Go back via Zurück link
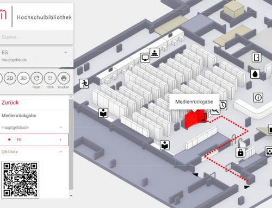The image size is (272, 208). [x=10, y=103]
